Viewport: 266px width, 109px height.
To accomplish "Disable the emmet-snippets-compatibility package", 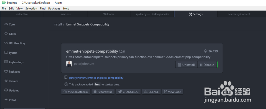I will click(x=207, y=65).
